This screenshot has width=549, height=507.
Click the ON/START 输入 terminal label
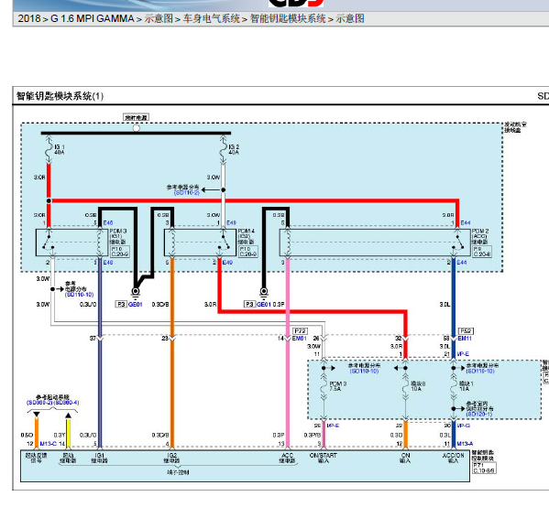[x=324, y=458]
